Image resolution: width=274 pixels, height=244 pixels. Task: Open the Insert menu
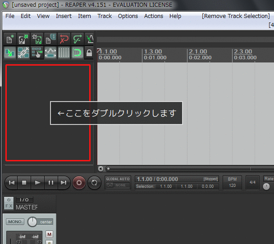(64, 16)
